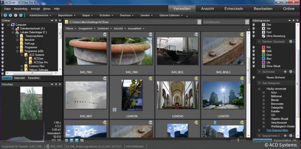Screen dimensions: 301x149
Task: Click the gray filmstrip icon in bottom toolbar
Action: [82, 140]
